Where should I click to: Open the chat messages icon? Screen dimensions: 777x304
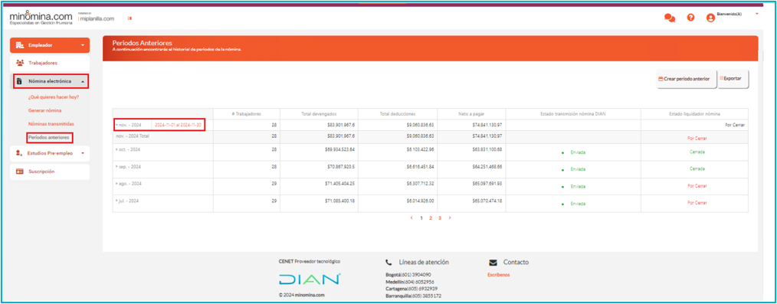[670, 18]
